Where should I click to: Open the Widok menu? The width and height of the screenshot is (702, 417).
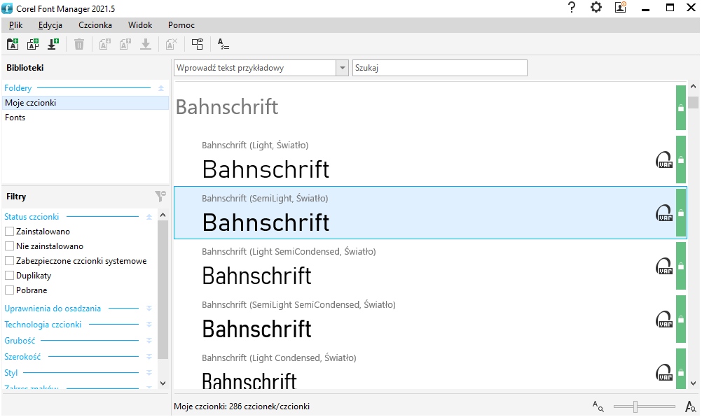tap(139, 24)
